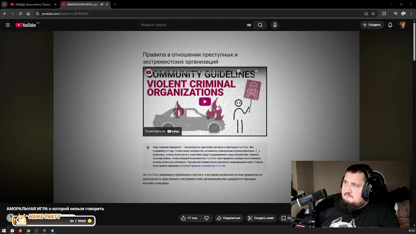Screen dimensions: 416x234
Task: Expand the tab search dropdown
Action: (4, 5)
